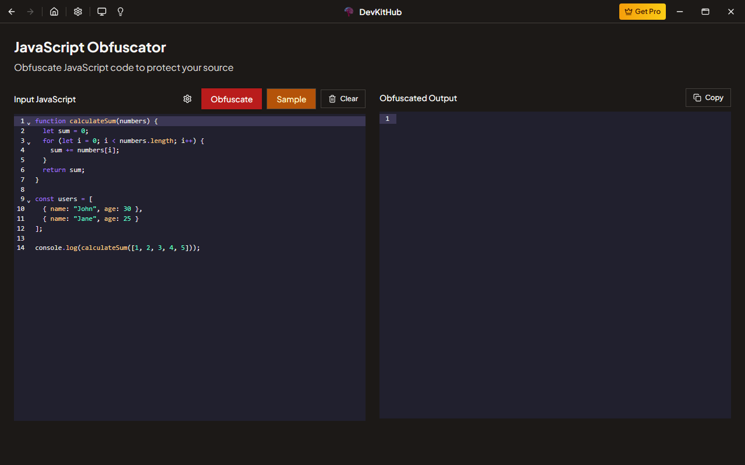The height and width of the screenshot is (465, 745).
Task: Click the red Obfuscate button
Action: pos(232,99)
